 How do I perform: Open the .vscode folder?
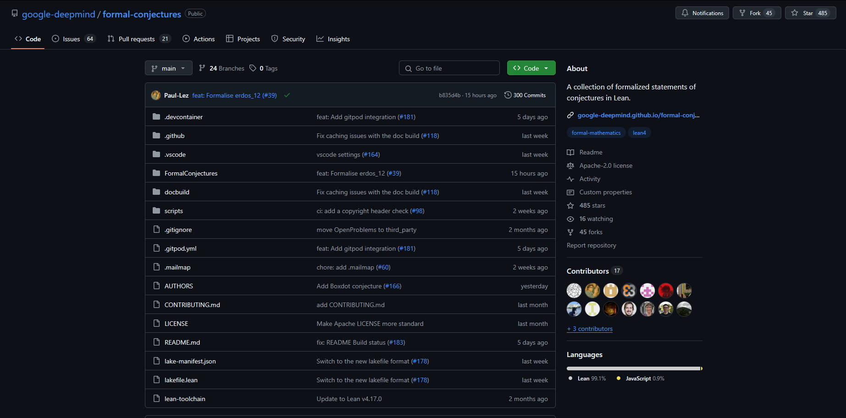coord(175,154)
